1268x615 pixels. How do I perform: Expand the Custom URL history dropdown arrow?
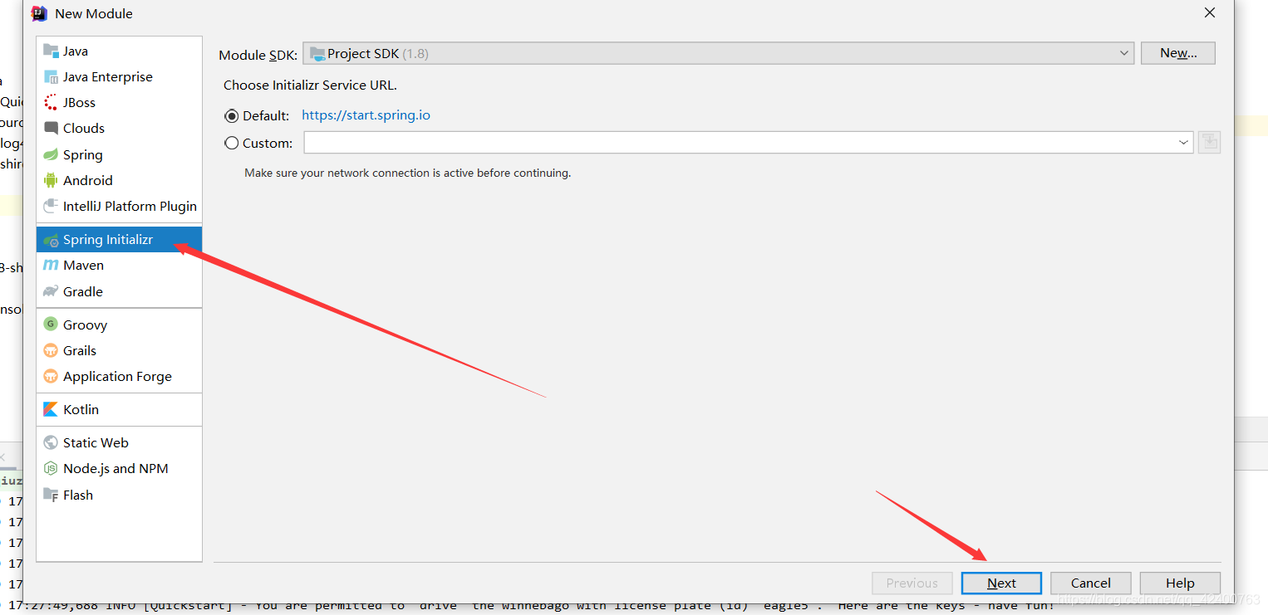coord(1183,143)
